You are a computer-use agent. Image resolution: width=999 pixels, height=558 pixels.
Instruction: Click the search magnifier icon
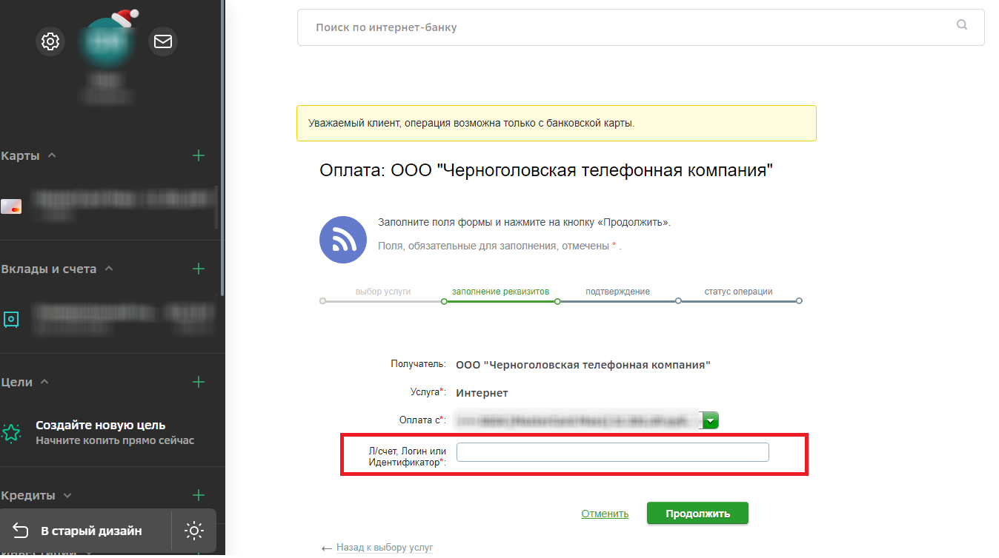[962, 24]
